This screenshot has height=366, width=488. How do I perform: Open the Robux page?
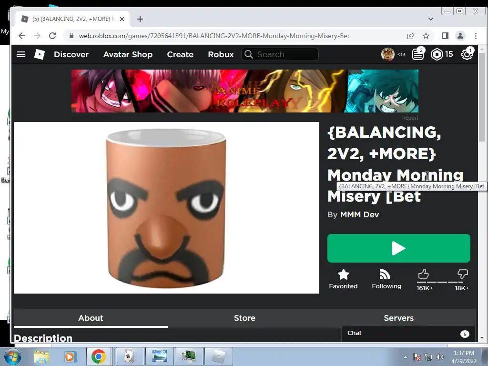coord(221,54)
